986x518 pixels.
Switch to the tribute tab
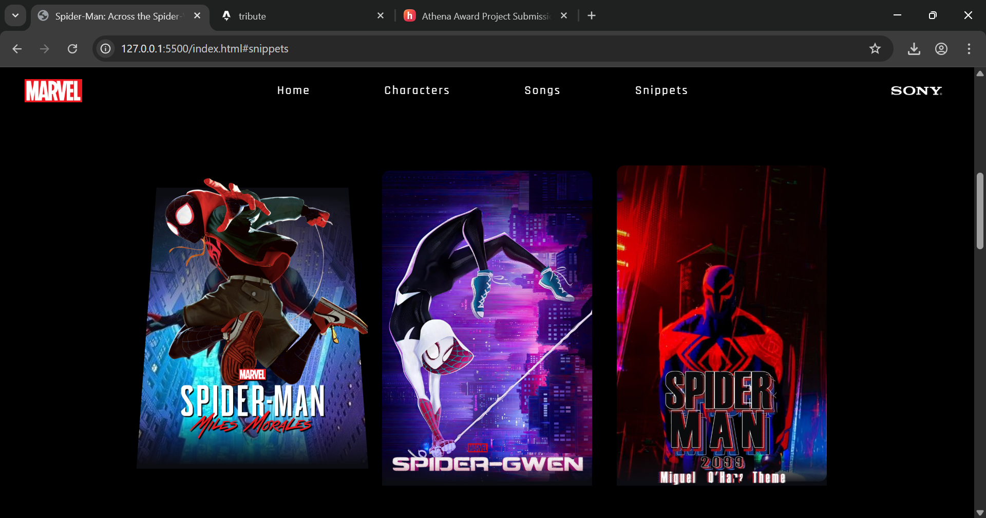pyautogui.click(x=303, y=16)
